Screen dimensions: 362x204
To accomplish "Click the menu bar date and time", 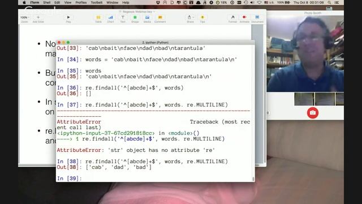I will pos(308,2).
